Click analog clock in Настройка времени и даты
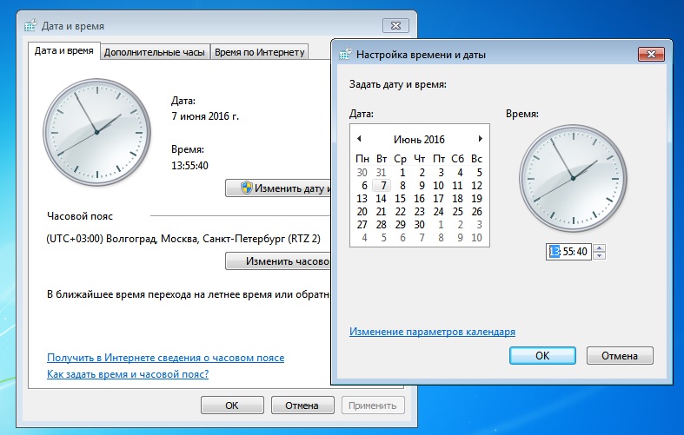This screenshot has height=435, width=684. (573, 178)
